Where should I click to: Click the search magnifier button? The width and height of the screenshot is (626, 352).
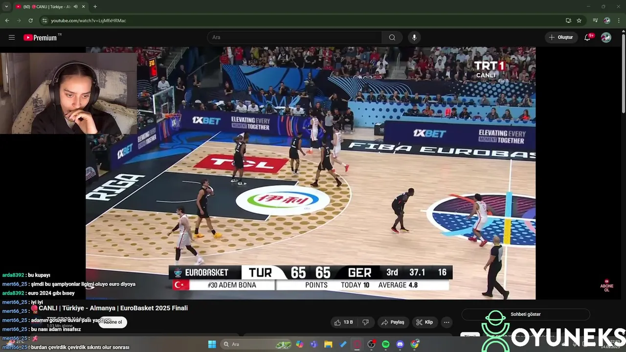click(392, 37)
